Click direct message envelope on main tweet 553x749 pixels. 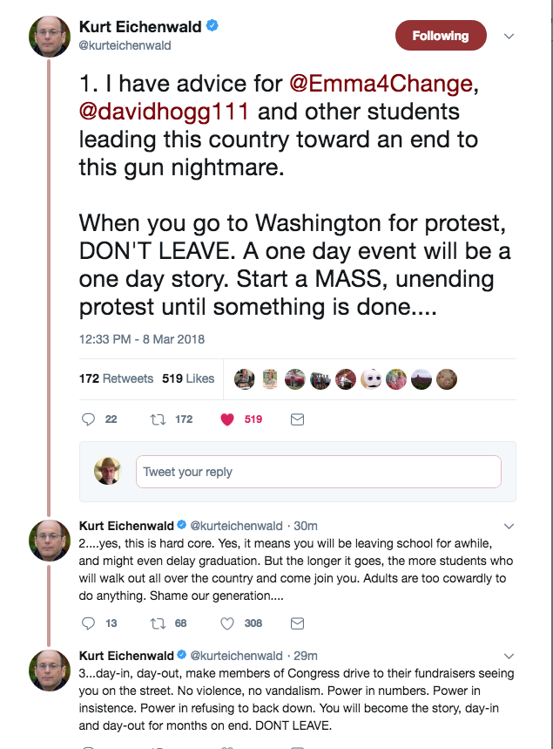pos(297,419)
